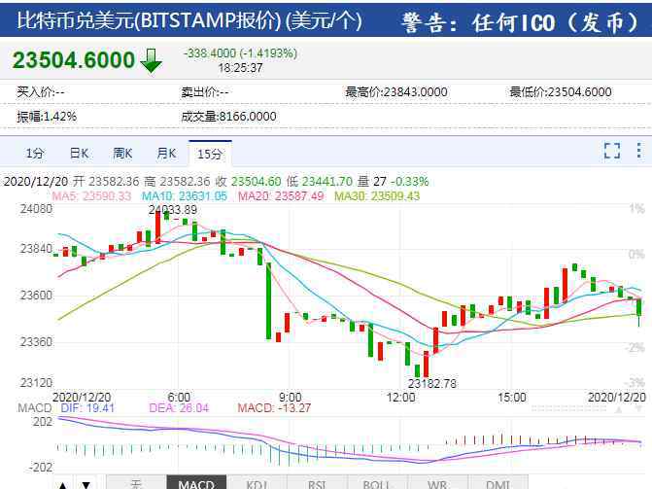The image size is (652, 489).
Task: Click the 6:00 time axis label
Action: 179,397
